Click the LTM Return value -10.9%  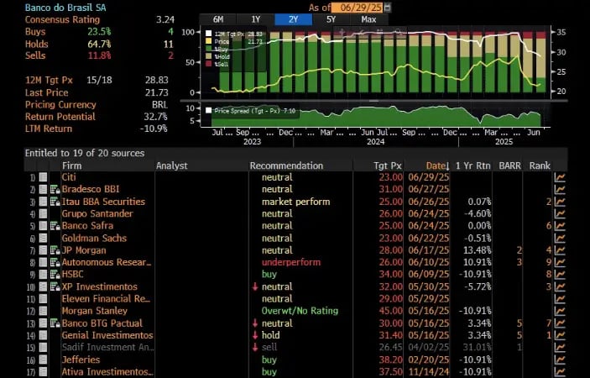click(154, 129)
